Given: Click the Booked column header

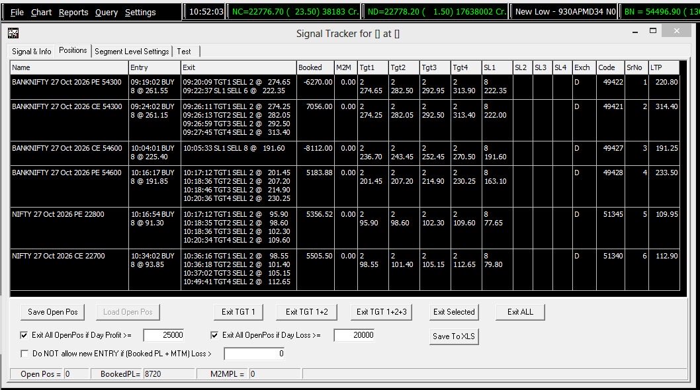Looking at the screenshot, I should [316, 67].
